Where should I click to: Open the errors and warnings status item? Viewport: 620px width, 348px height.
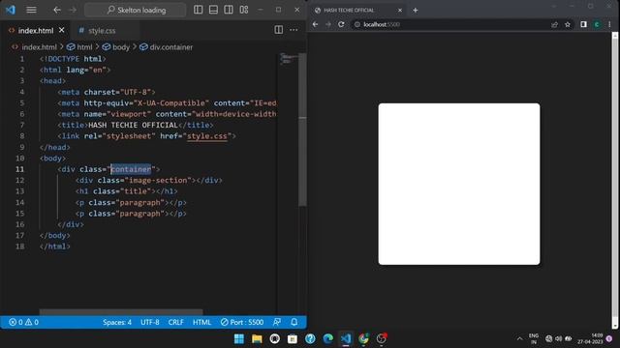[x=23, y=322]
